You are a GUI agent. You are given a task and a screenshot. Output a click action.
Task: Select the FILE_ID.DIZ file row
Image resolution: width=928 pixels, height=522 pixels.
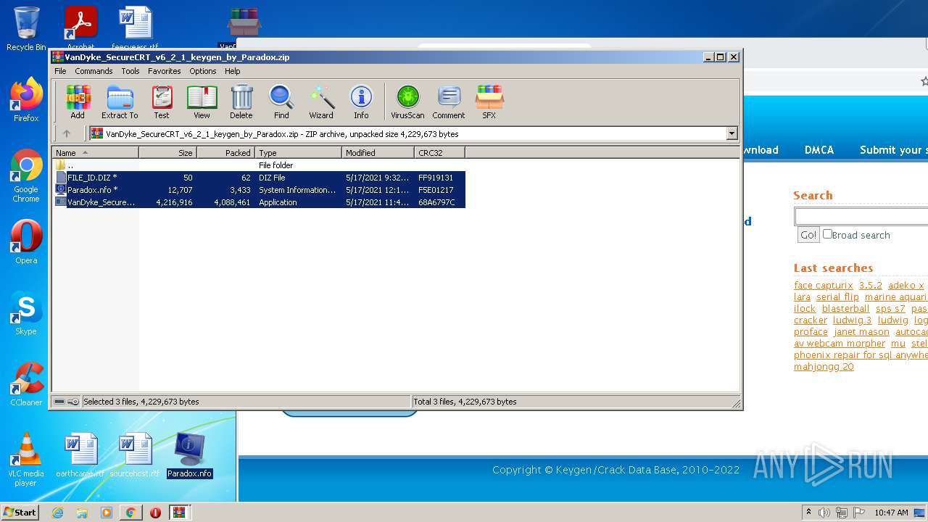pyautogui.click(x=259, y=178)
